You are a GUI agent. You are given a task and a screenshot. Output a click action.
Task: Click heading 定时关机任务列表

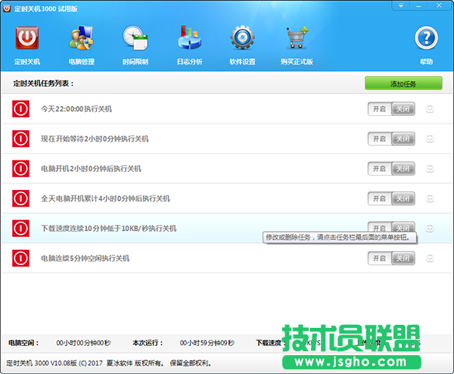pos(43,84)
